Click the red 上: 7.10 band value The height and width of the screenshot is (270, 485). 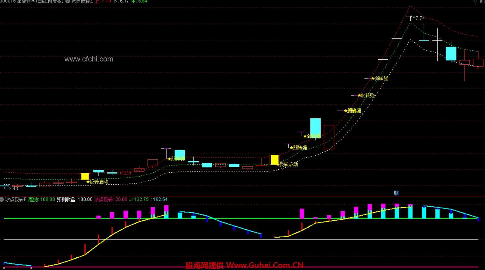click(x=103, y=2)
